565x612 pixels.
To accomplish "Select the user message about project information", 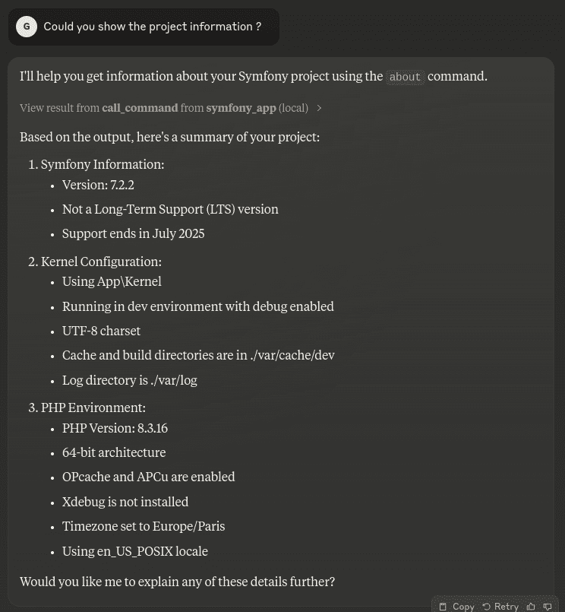I will pyautogui.click(x=152, y=27).
